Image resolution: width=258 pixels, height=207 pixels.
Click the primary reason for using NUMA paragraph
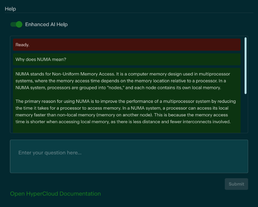(x=126, y=111)
